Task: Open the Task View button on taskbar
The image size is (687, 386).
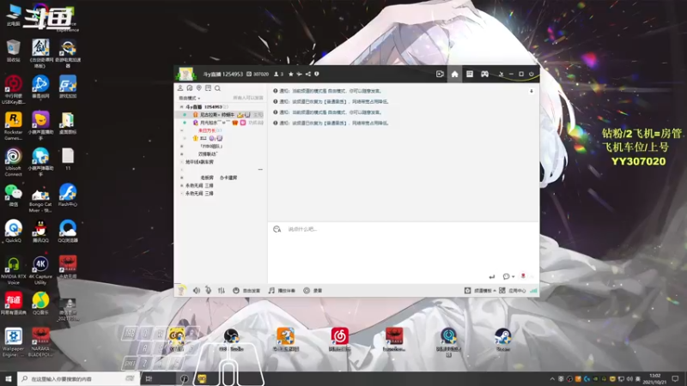Action: click(149, 378)
